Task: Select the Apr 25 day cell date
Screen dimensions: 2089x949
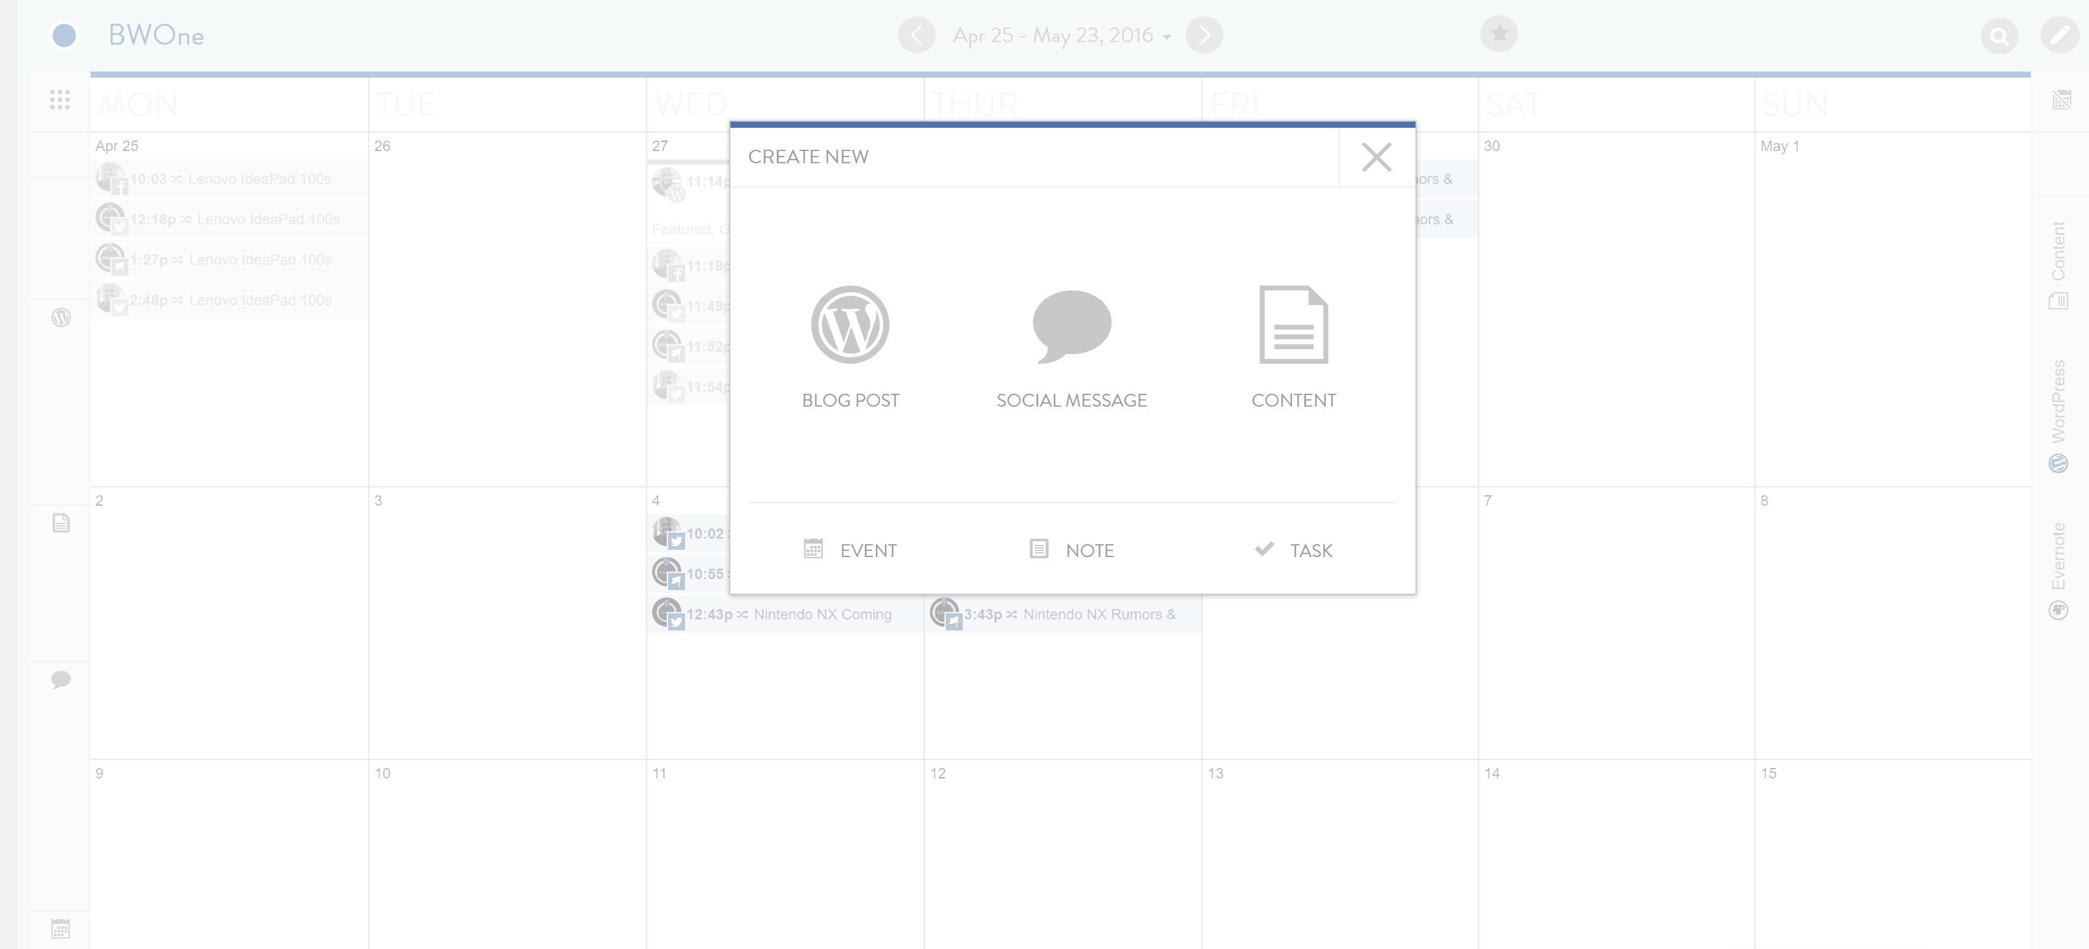Action: pyautogui.click(x=117, y=146)
